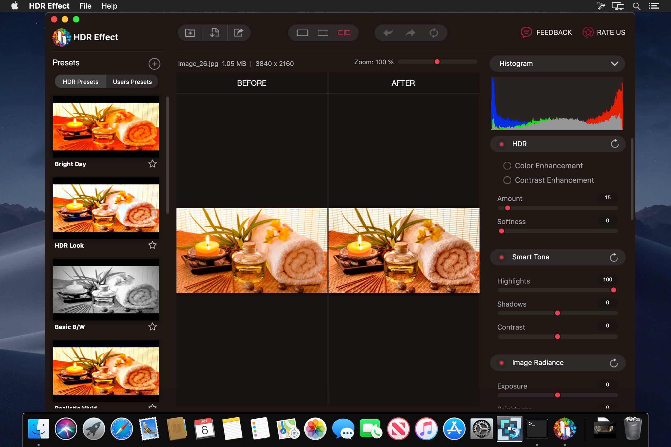Open the HDR Effect app menu
This screenshot has height=447, width=671.
coord(49,6)
